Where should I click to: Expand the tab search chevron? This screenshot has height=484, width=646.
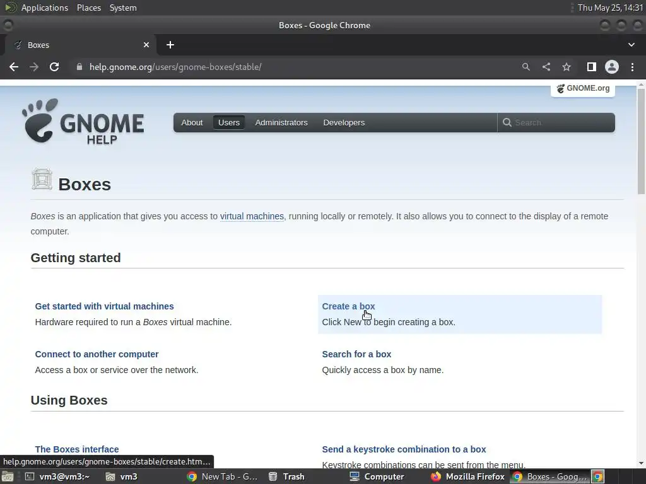(x=631, y=45)
